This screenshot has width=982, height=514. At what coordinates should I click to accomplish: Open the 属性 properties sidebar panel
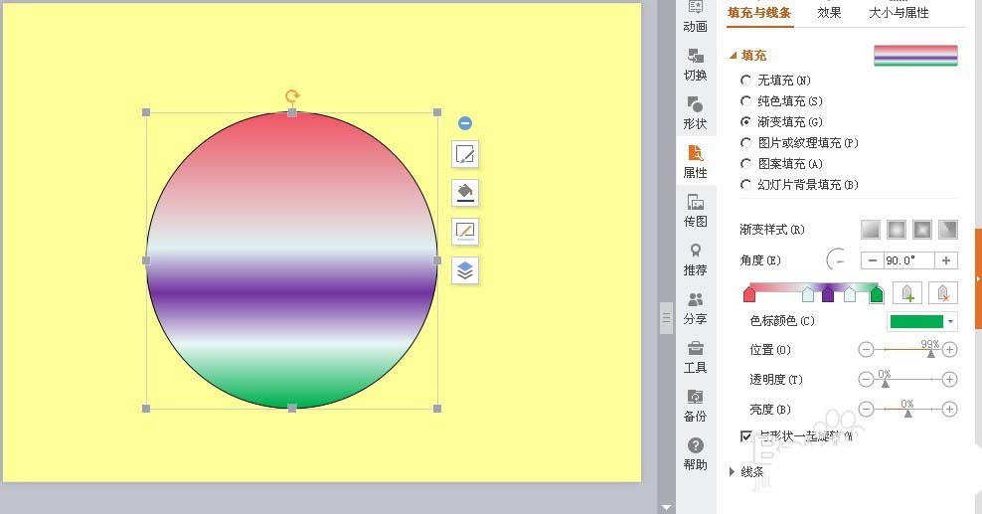[695, 161]
